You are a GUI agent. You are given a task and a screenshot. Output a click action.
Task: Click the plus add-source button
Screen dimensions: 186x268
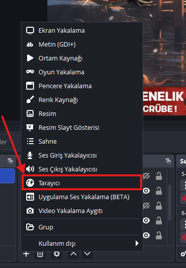26,254
